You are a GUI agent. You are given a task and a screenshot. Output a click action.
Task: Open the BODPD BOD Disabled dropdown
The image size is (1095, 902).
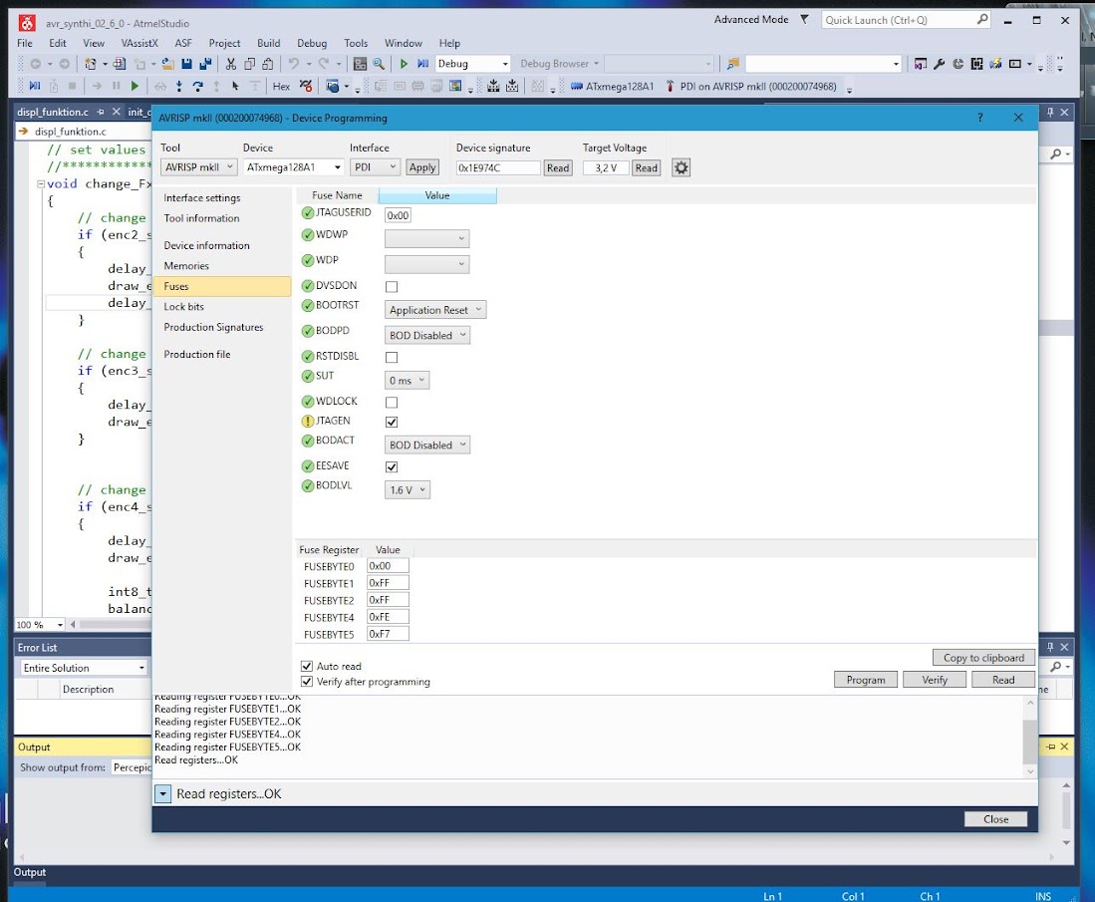point(426,335)
